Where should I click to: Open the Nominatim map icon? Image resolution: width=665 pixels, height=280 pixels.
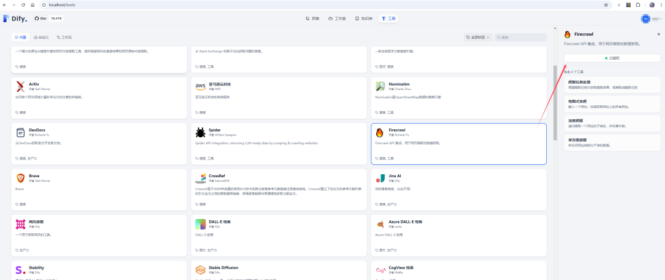pyautogui.click(x=380, y=86)
